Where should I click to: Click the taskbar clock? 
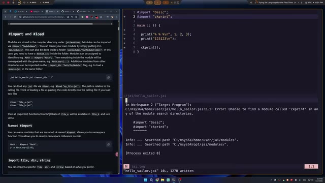319,179
